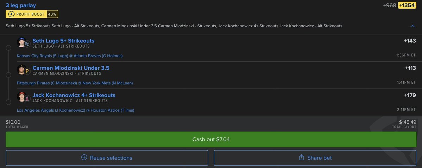Click the Los Angeles Angels team logo

click(x=27, y=98)
